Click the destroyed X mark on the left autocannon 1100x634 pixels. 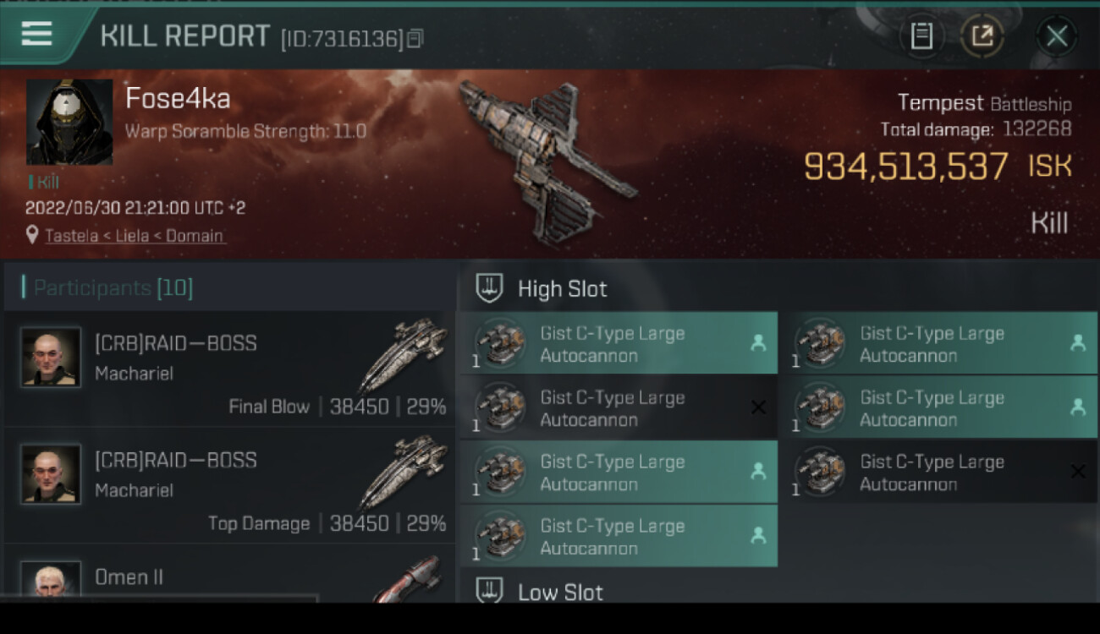[758, 407]
